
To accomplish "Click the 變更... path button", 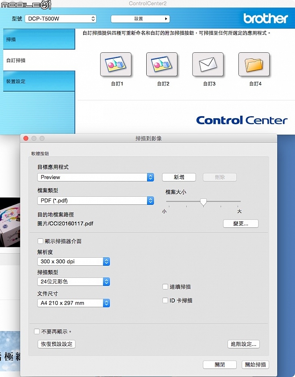I will point(241,224).
